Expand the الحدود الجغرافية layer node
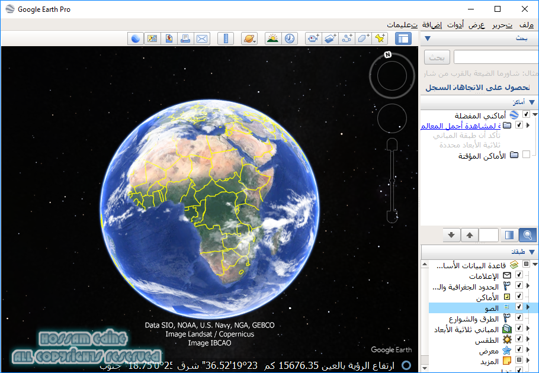 tap(528, 285)
